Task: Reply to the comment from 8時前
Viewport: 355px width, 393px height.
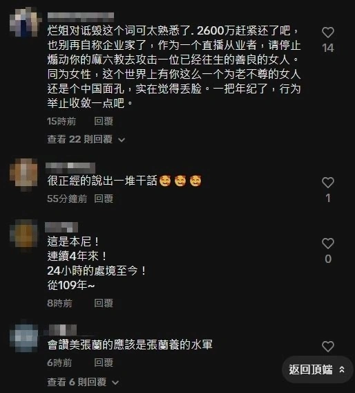Action: (104, 303)
